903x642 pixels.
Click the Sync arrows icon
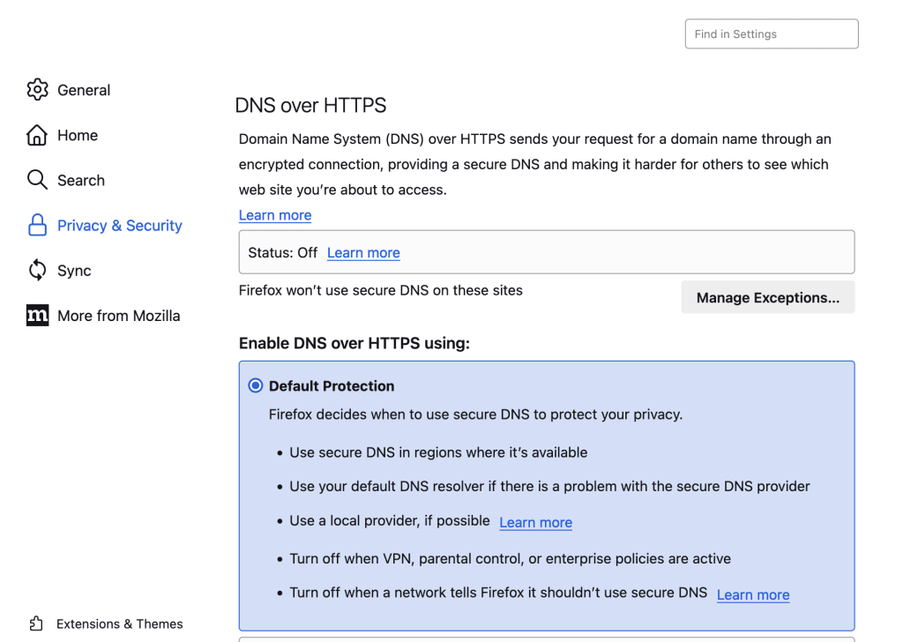coord(37,271)
